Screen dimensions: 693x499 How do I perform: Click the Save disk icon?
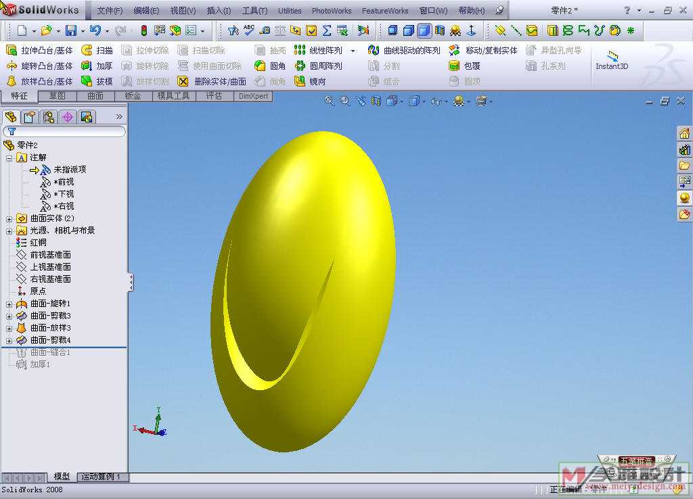[70, 30]
